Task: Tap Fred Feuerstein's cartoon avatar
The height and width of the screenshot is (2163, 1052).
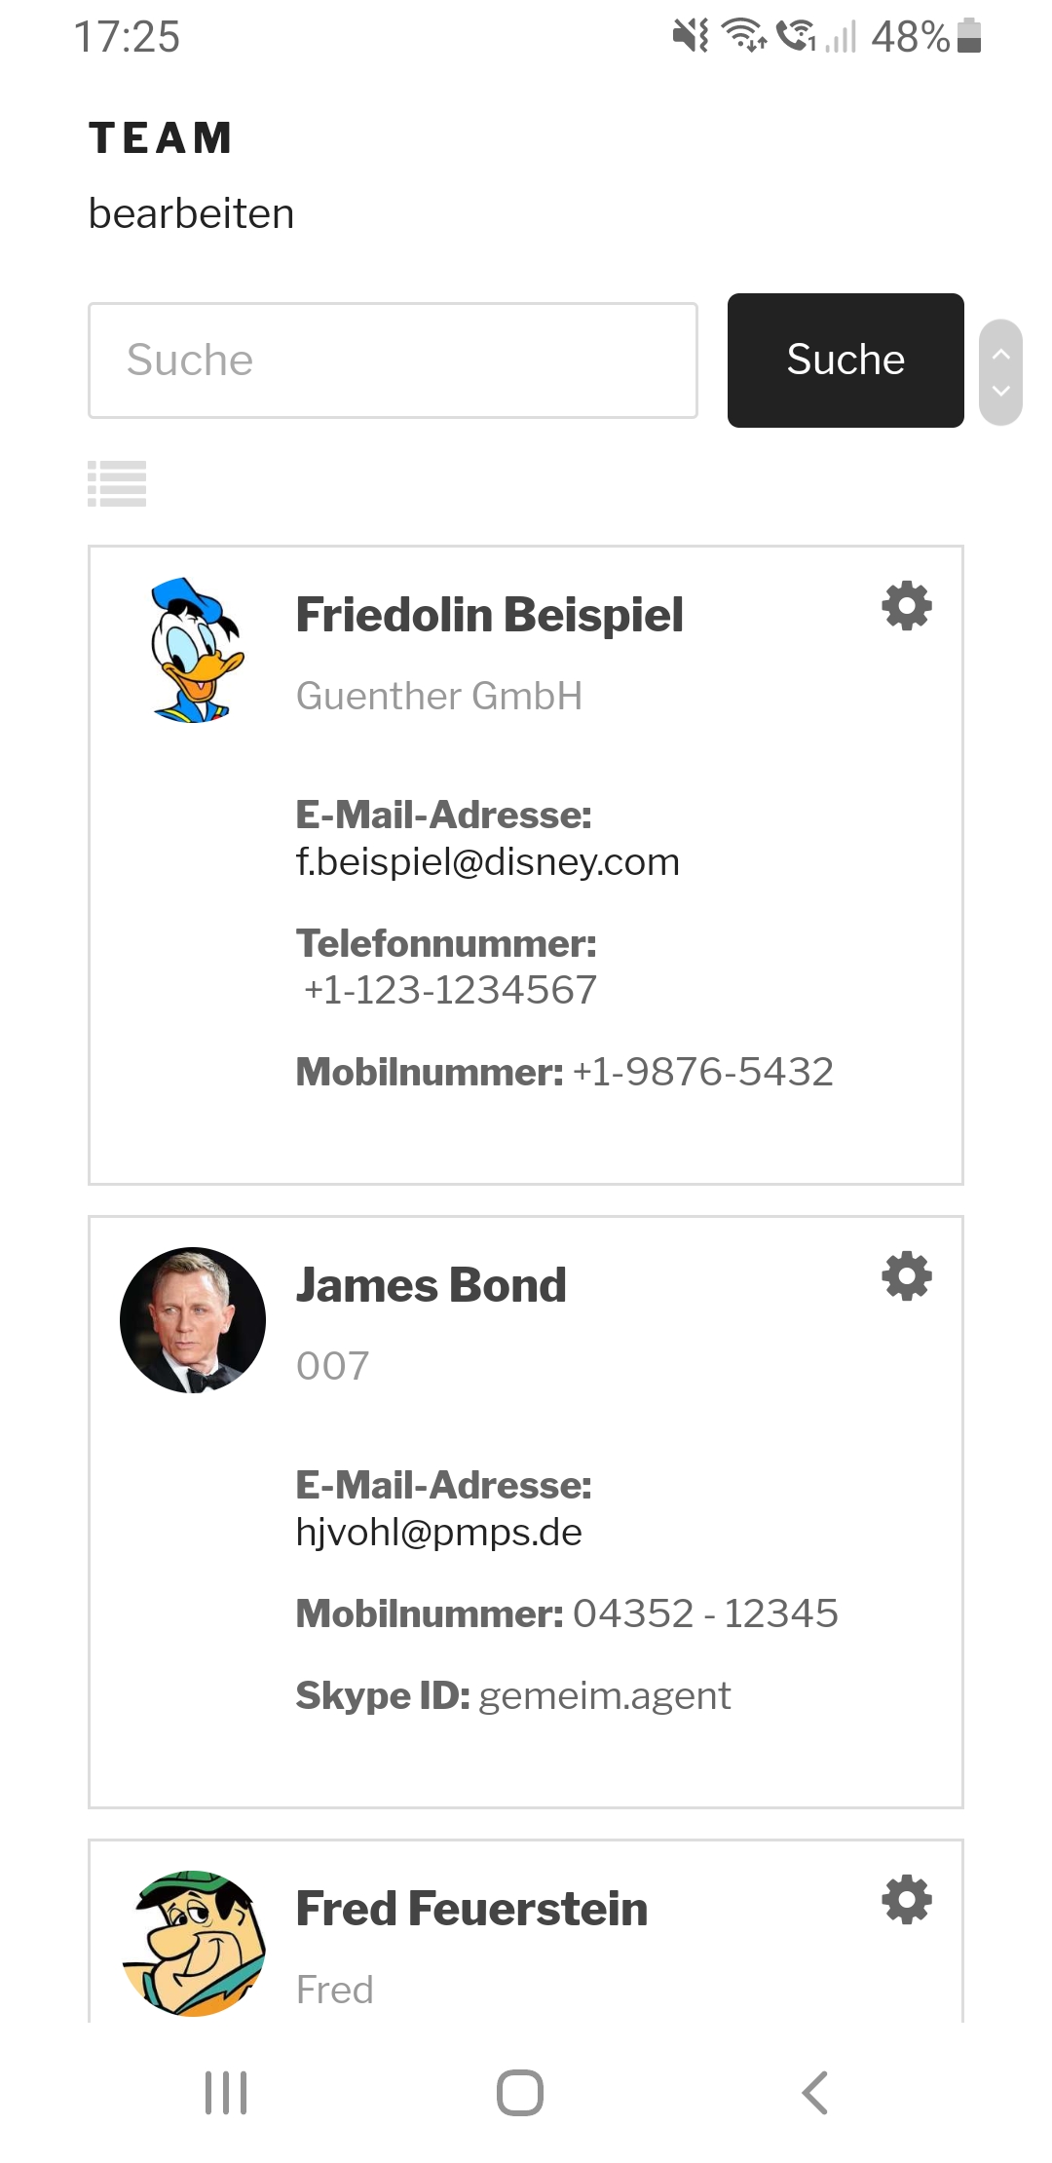Action: 194,1943
